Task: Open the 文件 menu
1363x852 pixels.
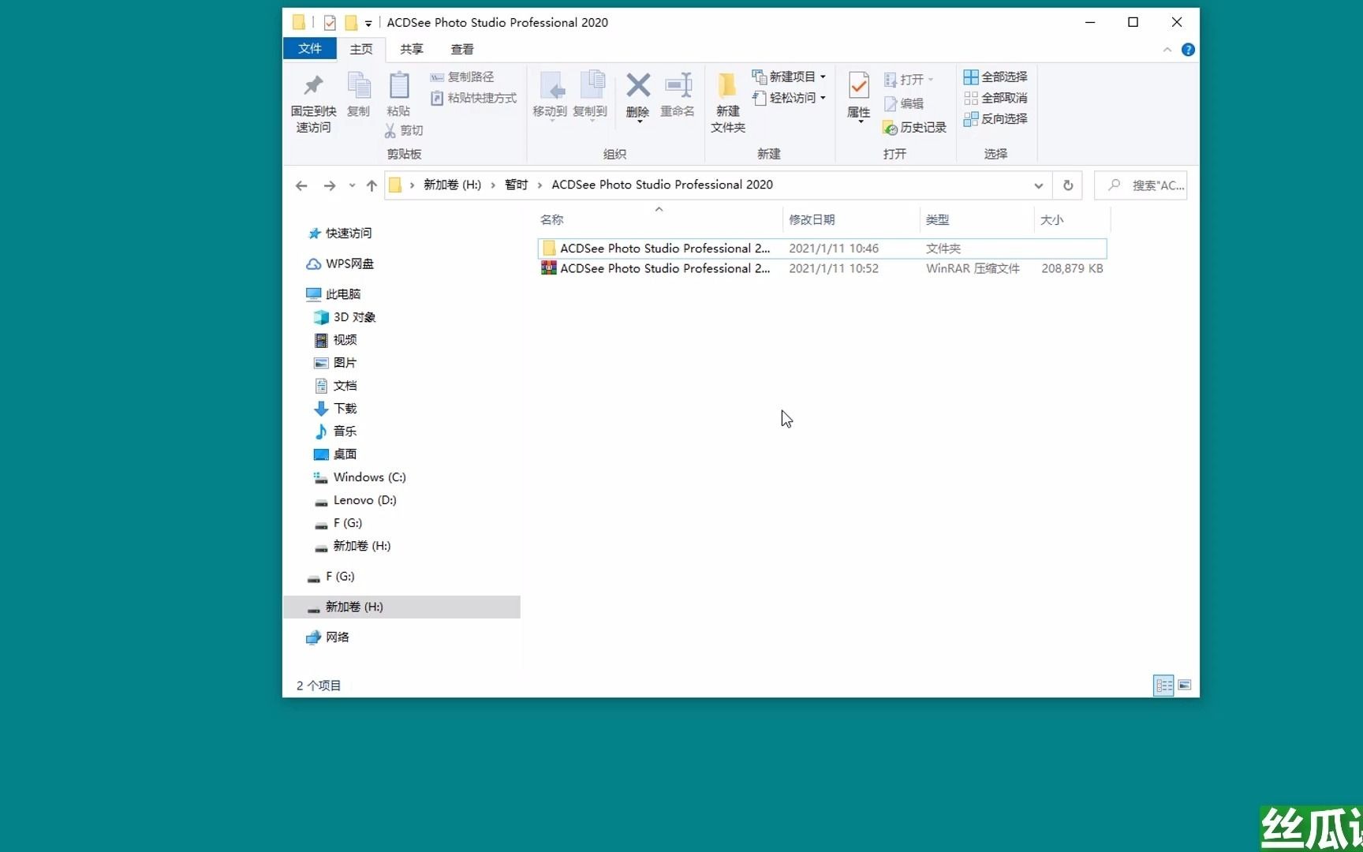Action: point(309,48)
